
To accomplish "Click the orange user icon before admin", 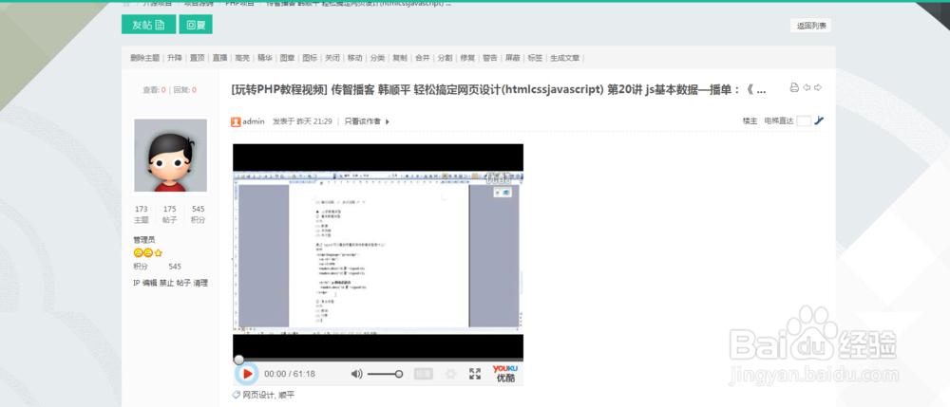I will pos(236,121).
